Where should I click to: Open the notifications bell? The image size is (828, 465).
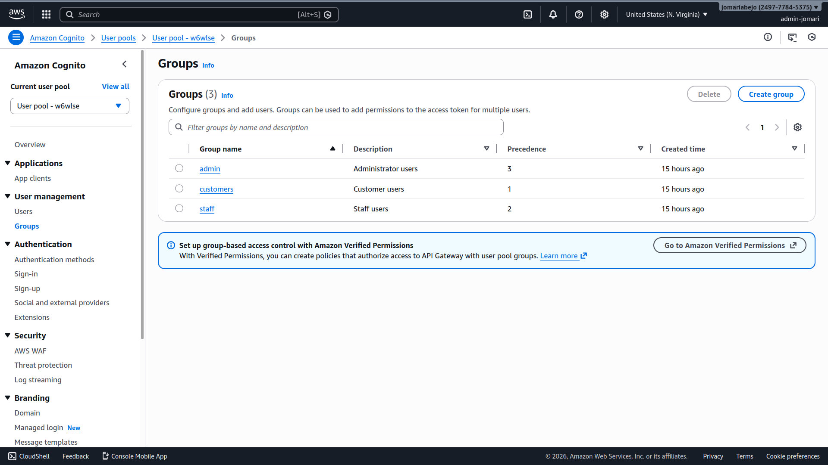pos(553,15)
